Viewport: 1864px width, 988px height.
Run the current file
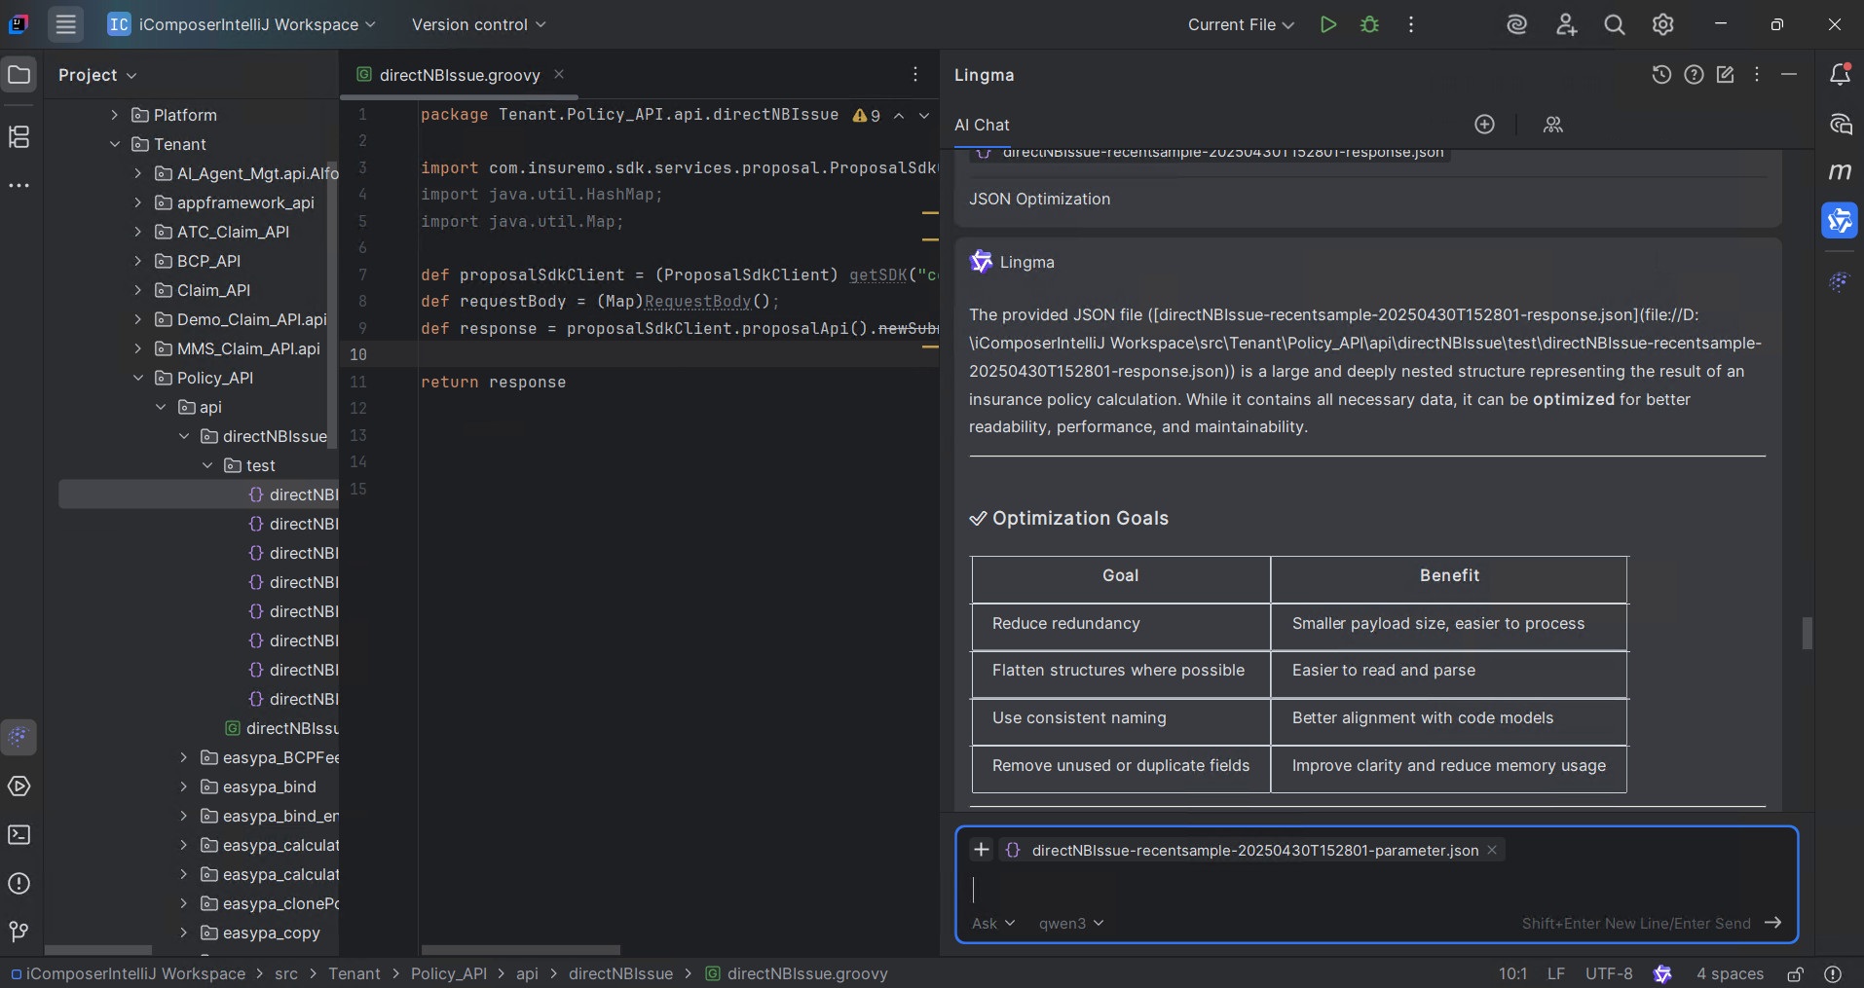tap(1327, 24)
